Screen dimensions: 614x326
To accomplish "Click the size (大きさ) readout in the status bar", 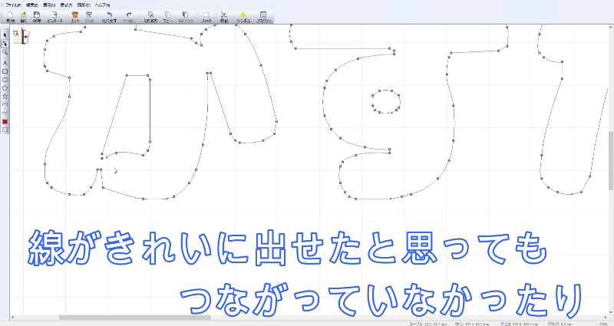I will (x=519, y=324).
